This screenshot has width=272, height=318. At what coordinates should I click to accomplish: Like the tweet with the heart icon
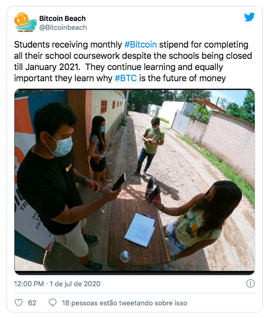click(19, 303)
